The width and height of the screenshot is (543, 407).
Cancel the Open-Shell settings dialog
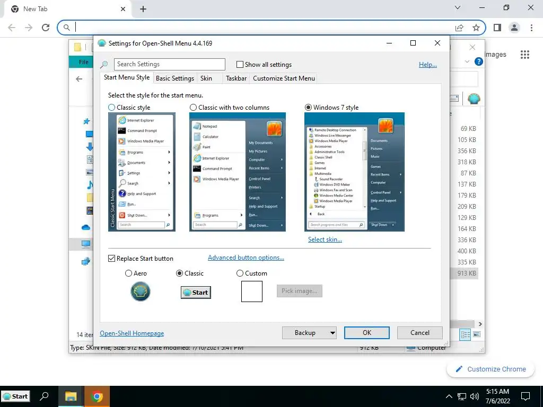420,333
